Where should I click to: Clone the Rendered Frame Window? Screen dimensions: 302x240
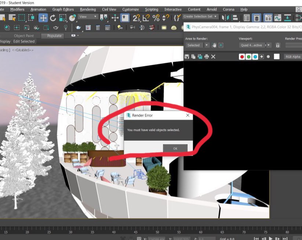[x=200, y=57]
